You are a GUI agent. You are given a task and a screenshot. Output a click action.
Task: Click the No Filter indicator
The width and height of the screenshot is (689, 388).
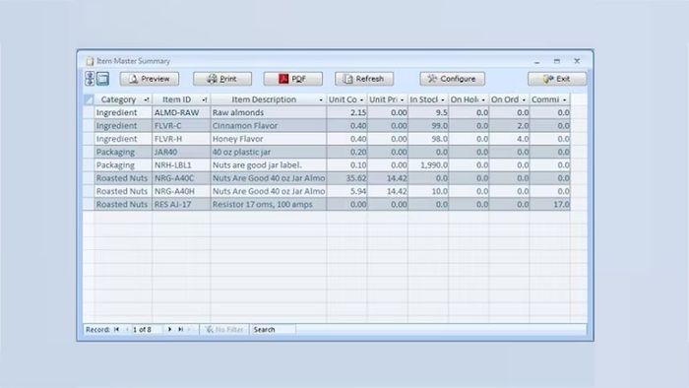224,329
